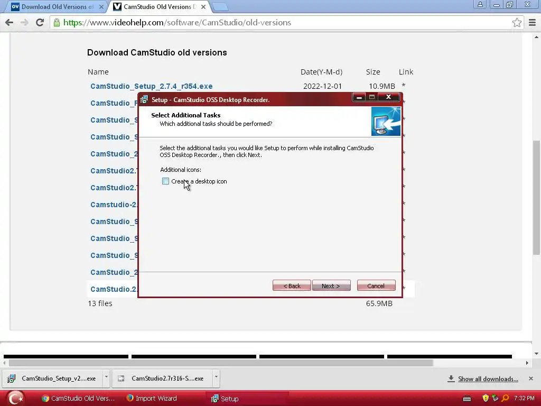Cancel the CamStudio setup wizard
541x406 pixels.
tap(376, 285)
